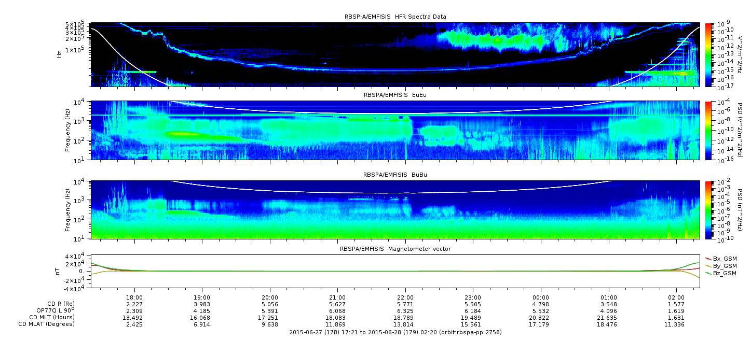Click the OP77Q L 90 row label
751x341 pixels.
pos(56,310)
